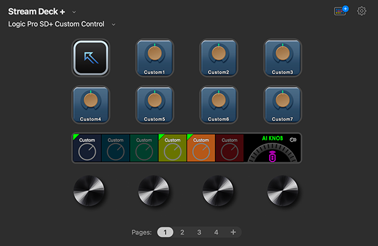378x246 pixels.
Task: Click the back arrow key
Action: pos(91,58)
